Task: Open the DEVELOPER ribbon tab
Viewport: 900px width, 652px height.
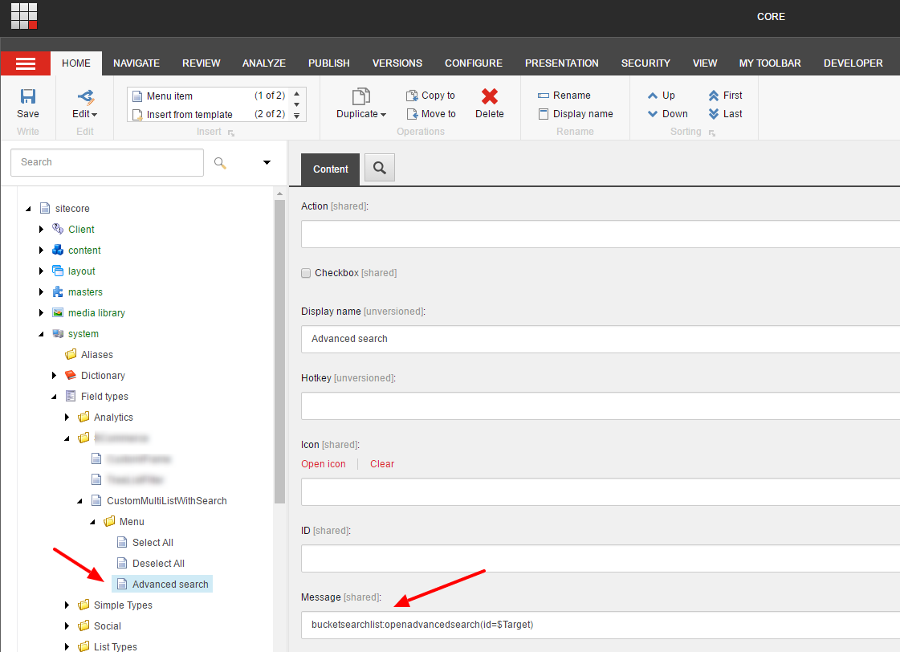Action: click(x=853, y=63)
